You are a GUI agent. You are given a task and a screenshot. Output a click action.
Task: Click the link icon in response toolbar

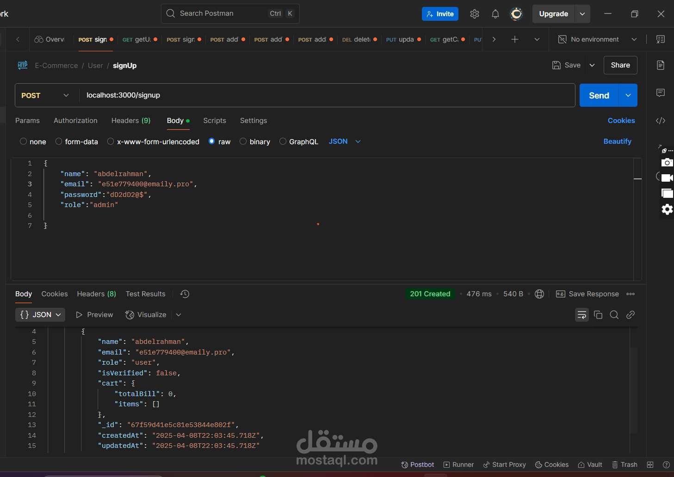630,315
